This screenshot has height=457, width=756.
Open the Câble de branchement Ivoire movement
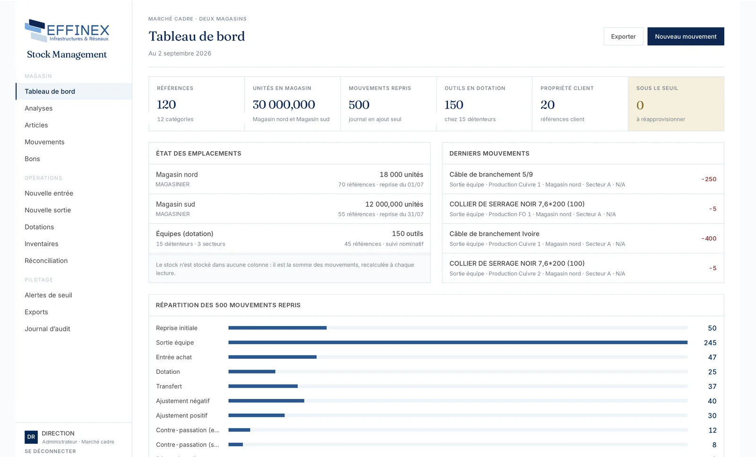pyautogui.click(x=583, y=238)
